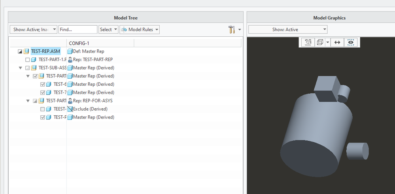
Task: Click the double-arrow sync icon in graphics toolbar
Action: pyautogui.click(x=337, y=42)
